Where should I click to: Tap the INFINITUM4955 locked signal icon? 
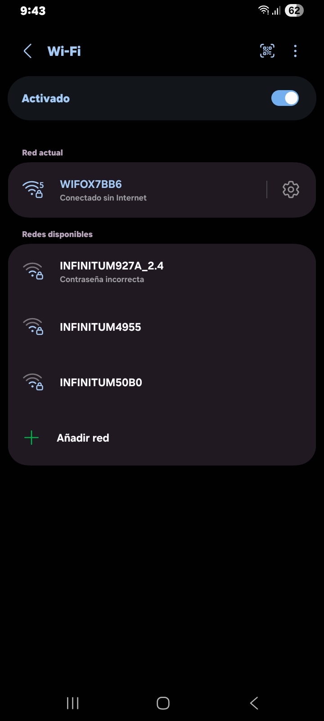click(x=33, y=327)
